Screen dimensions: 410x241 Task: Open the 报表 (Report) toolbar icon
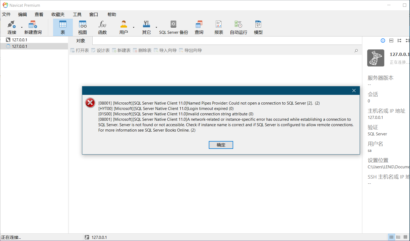point(219,27)
